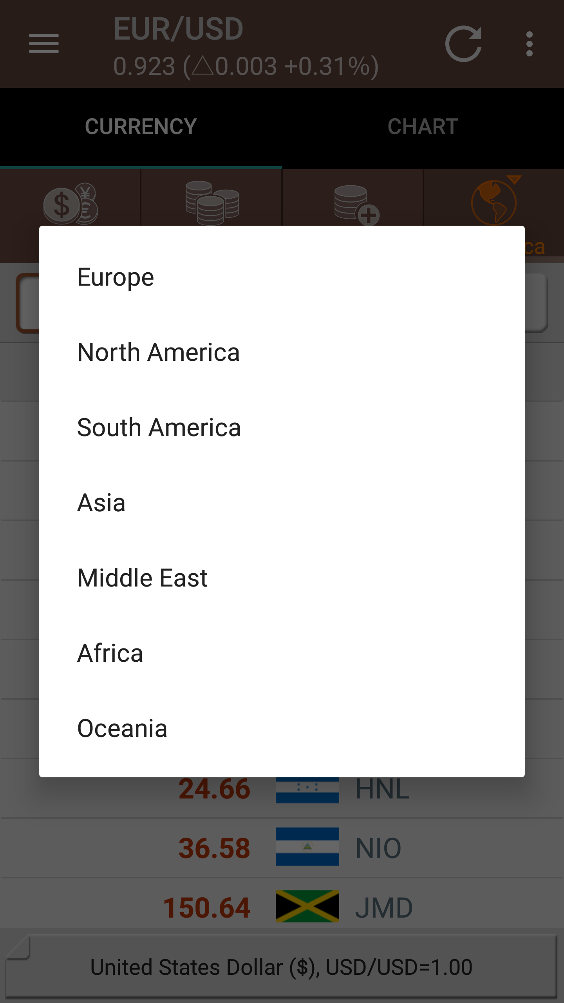Pick the Oceania region option
The image size is (564, 1003).
coord(122,728)
